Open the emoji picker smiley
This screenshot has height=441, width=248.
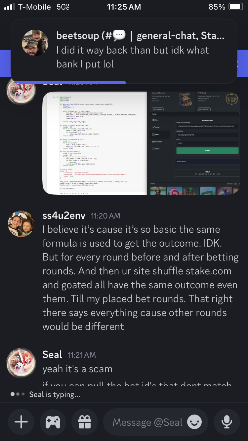coord(194,422)
